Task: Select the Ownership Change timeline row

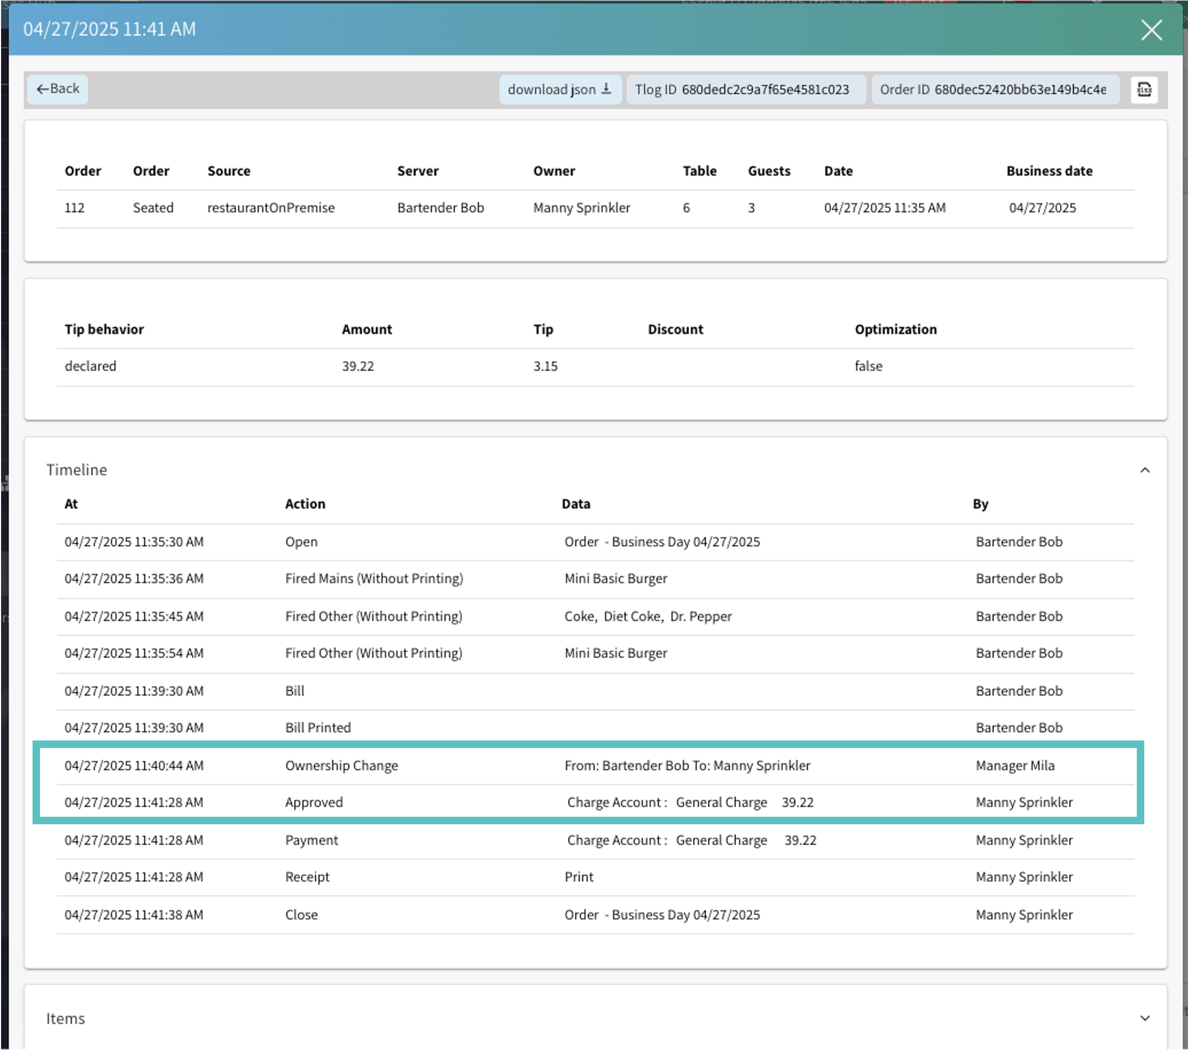Action: click(341, 766)
